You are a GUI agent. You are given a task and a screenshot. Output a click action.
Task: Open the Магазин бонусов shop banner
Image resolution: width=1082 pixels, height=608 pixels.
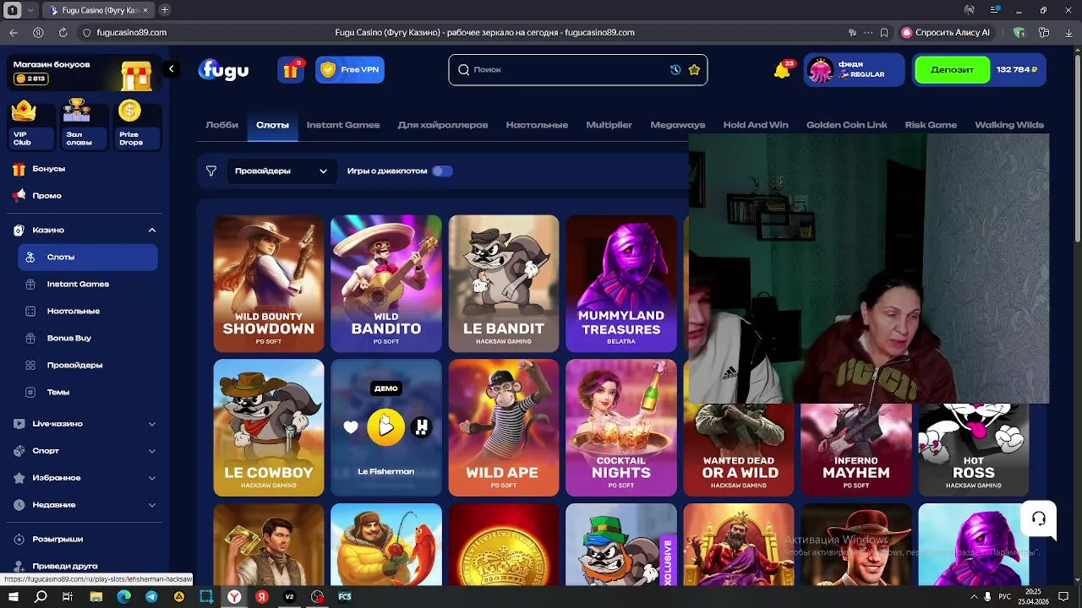click(x=83, y=74)
